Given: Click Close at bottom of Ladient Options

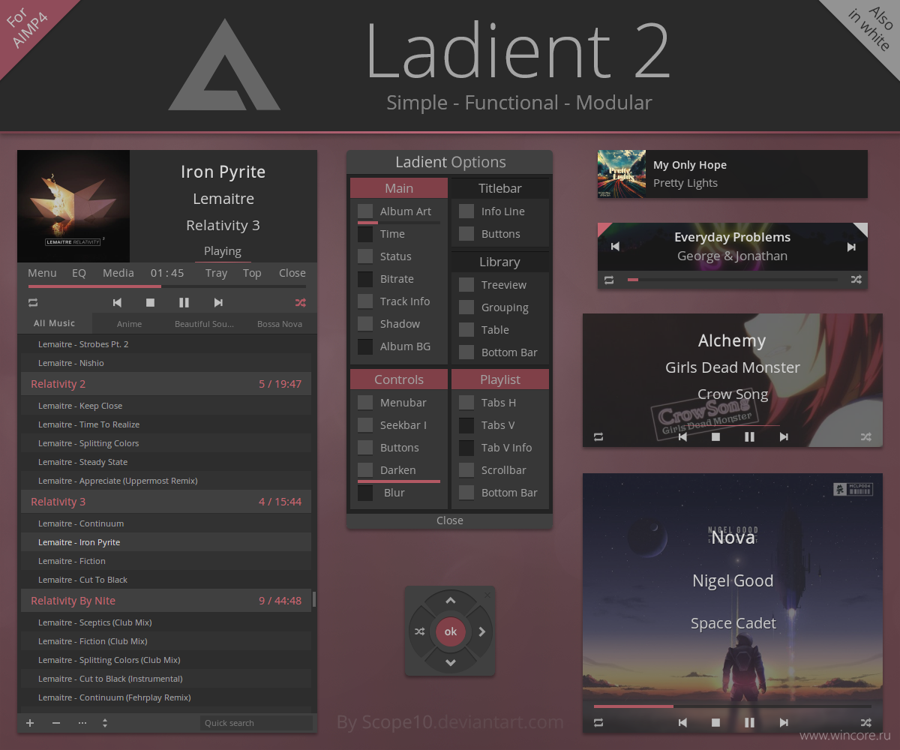Looking at the screenshot, I should 450,520.
